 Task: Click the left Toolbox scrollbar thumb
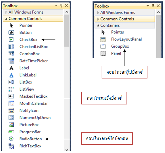[x=67, y=31]
